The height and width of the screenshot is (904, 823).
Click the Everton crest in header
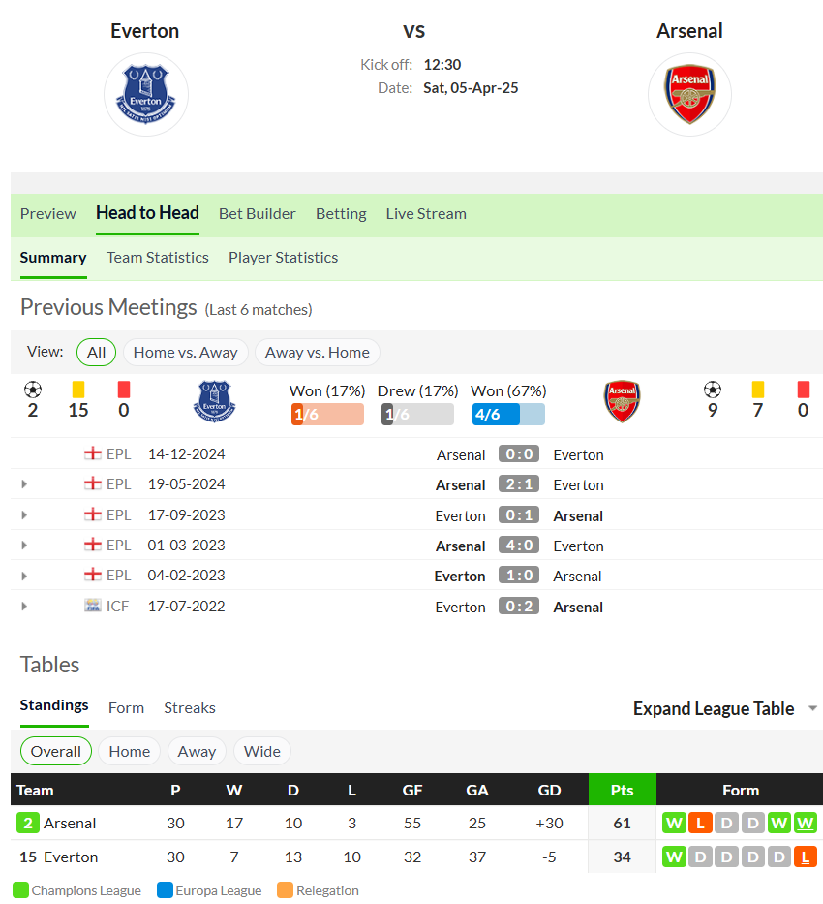(145, 95)
